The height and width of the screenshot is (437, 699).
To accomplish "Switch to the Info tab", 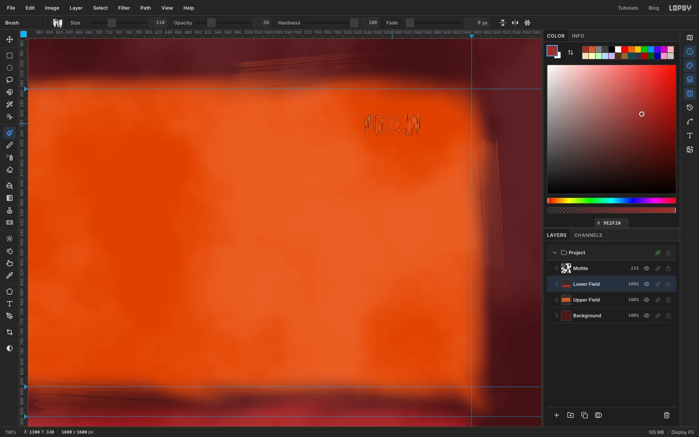I will [x=578, y=36].
